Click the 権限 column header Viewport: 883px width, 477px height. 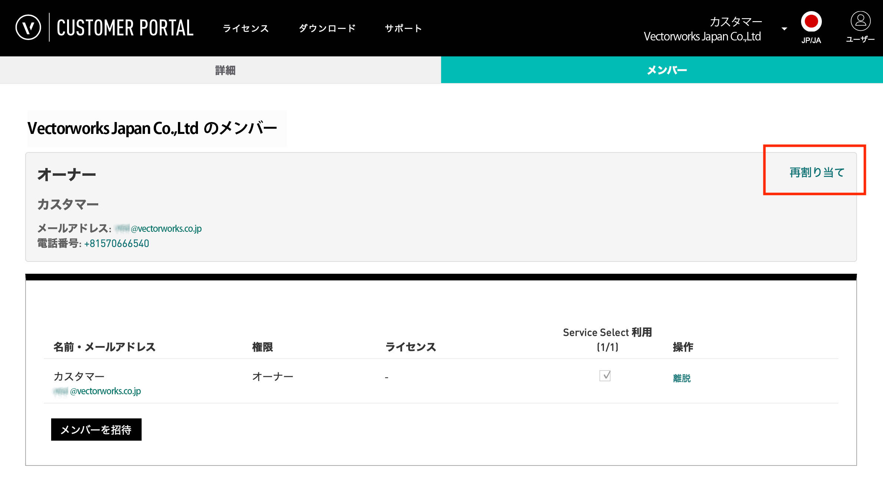click(262, 347)
